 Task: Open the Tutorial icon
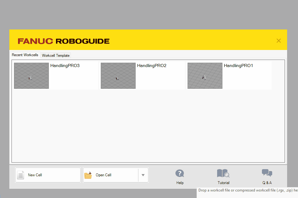coord(223,173)
